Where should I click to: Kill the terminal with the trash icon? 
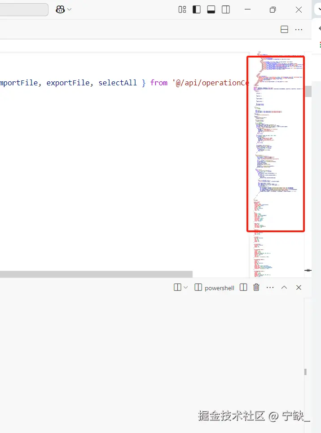pyautogui.click(x=256, y=287)
